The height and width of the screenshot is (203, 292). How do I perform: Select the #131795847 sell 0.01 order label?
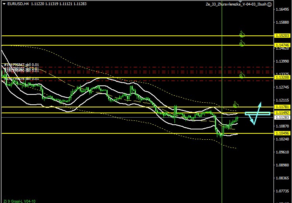point(22,65)
